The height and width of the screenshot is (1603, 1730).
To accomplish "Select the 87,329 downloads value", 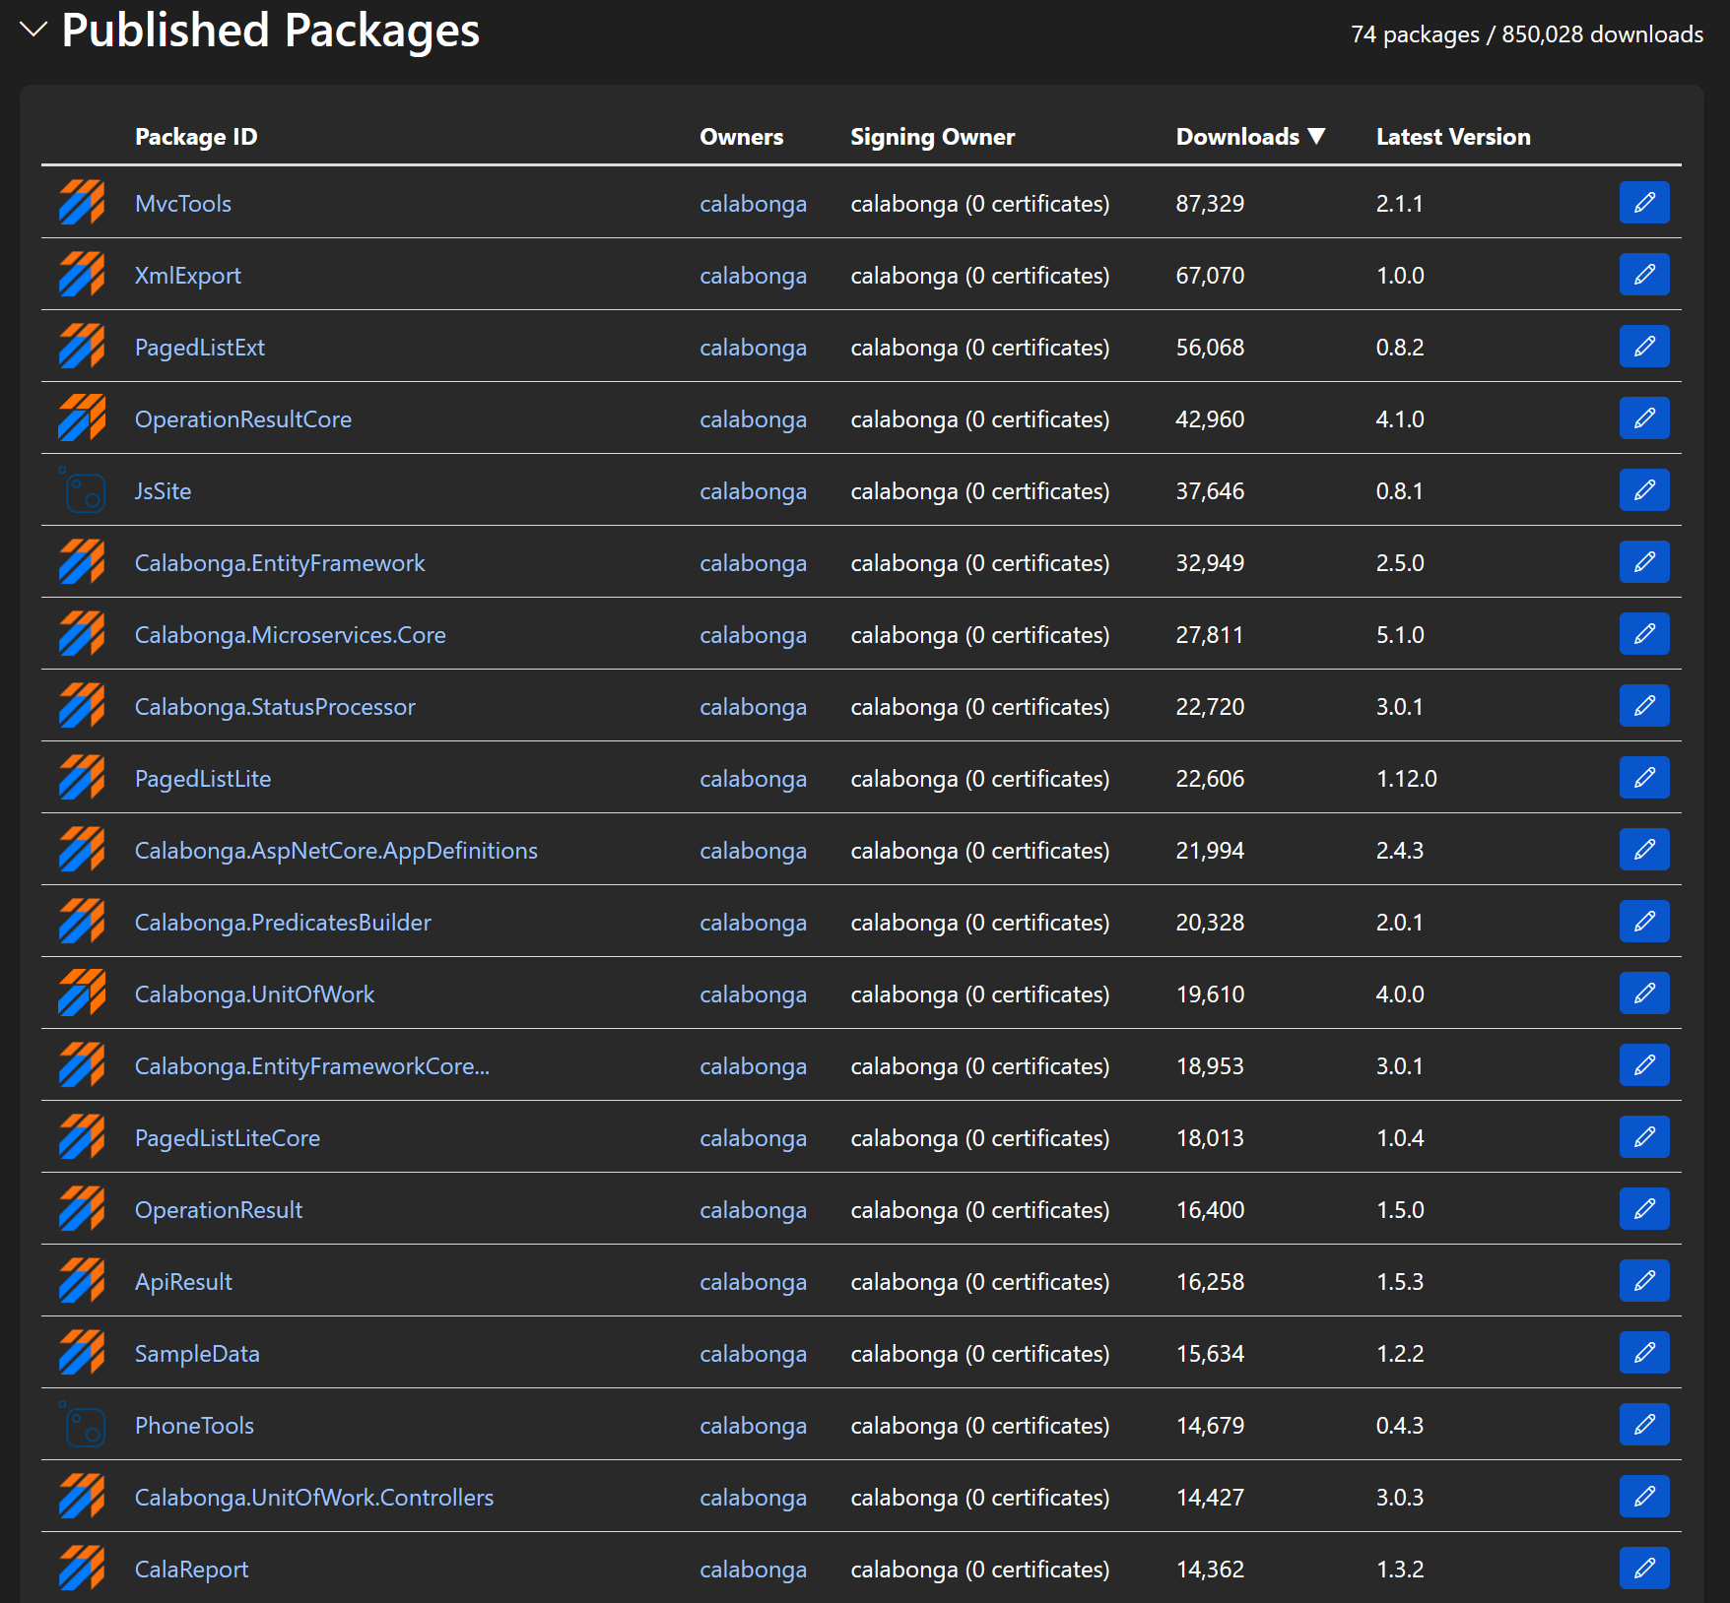I will coord(1210,204).
